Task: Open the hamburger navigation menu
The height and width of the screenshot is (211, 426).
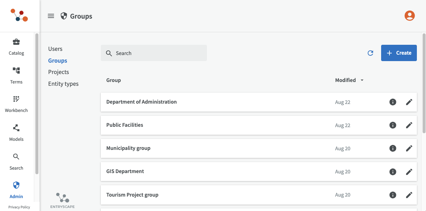Action: point(51,16)
